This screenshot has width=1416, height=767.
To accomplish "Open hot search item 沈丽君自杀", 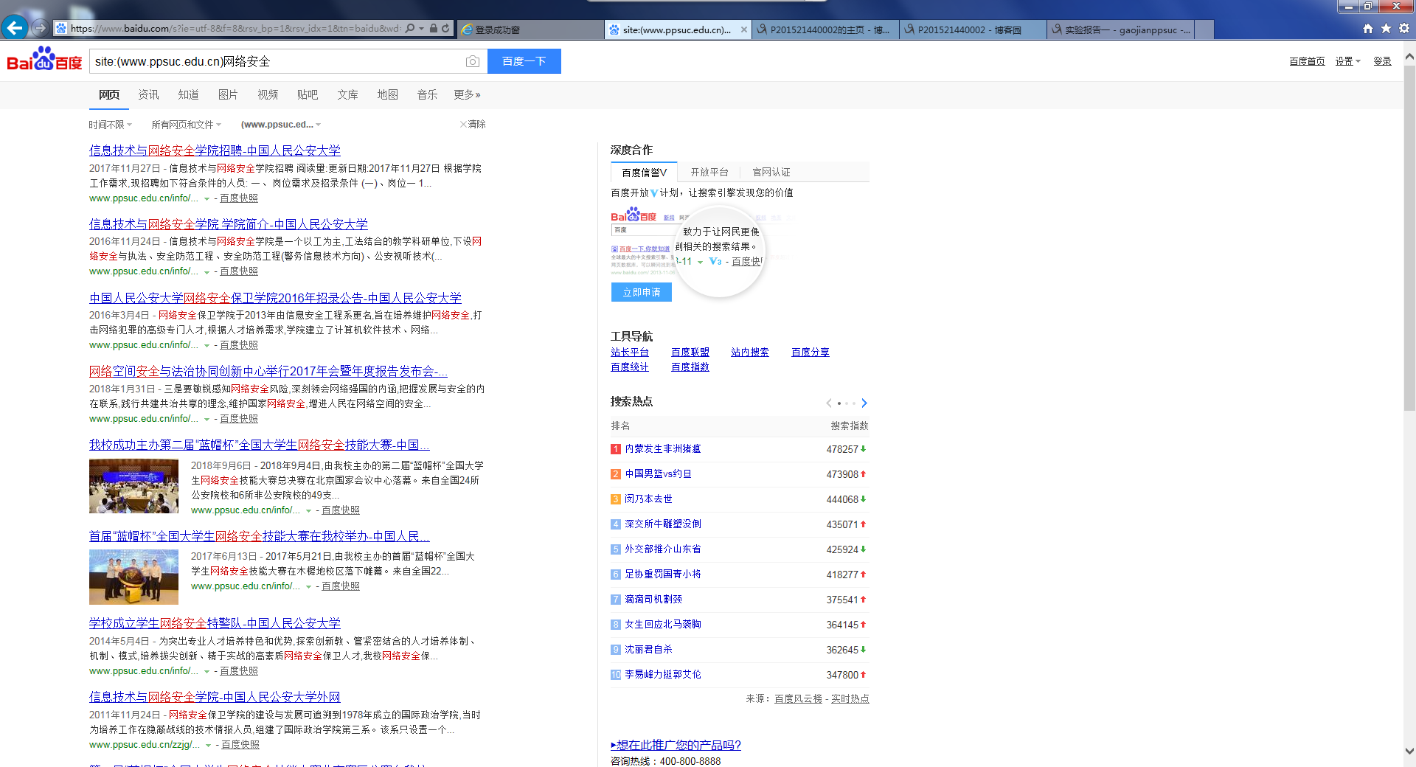I will (648, 649).
